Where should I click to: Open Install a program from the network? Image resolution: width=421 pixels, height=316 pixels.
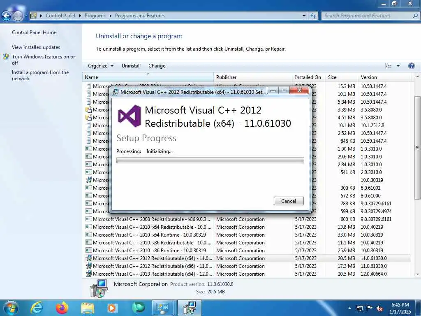[40, 75]
